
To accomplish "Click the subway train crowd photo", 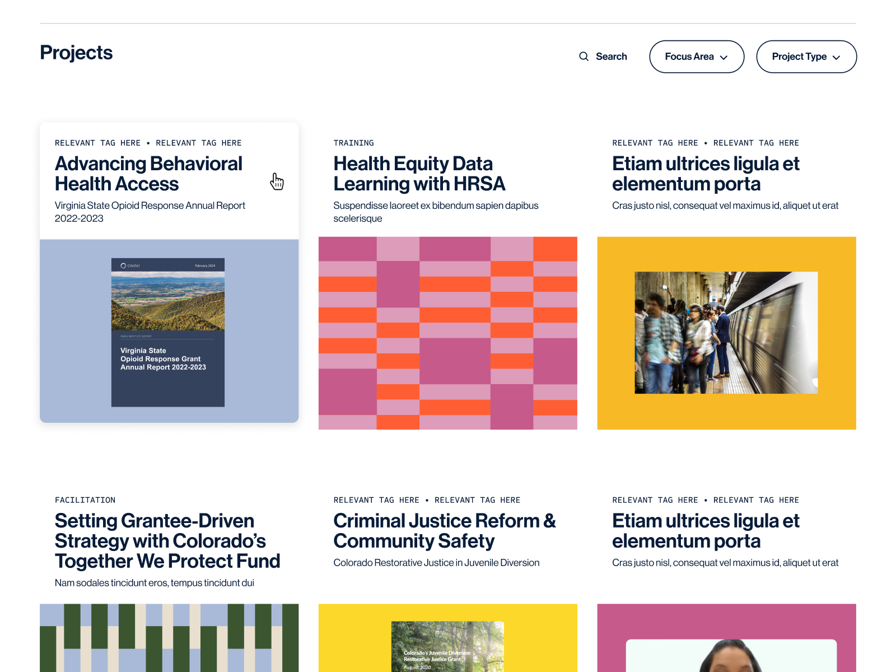I will [x=726, y=333].
